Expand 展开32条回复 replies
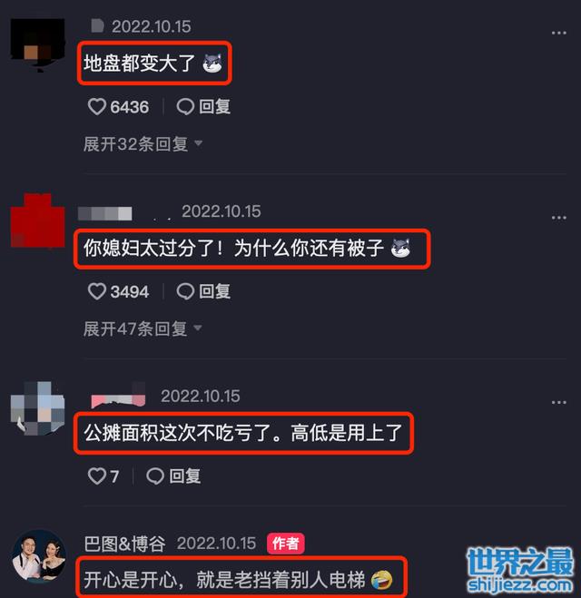 pos(143,144)
